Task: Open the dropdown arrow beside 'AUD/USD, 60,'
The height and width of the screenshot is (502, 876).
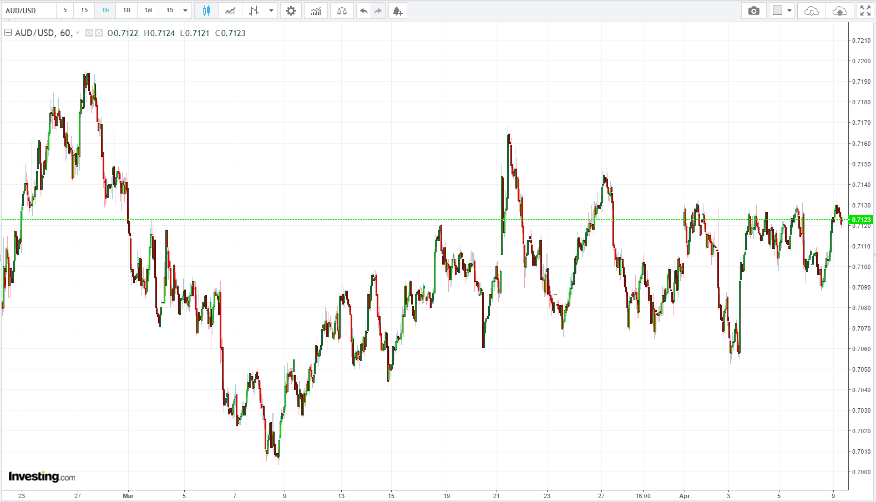Action: point(78,33)
